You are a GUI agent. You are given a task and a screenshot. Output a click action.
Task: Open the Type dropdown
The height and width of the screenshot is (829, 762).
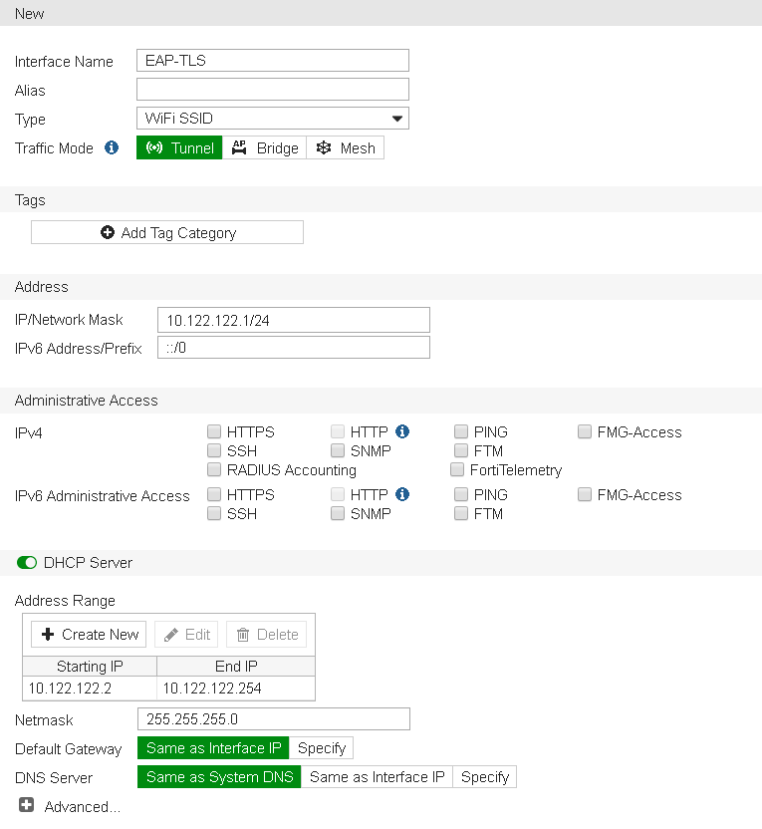[x=272, y=119]
